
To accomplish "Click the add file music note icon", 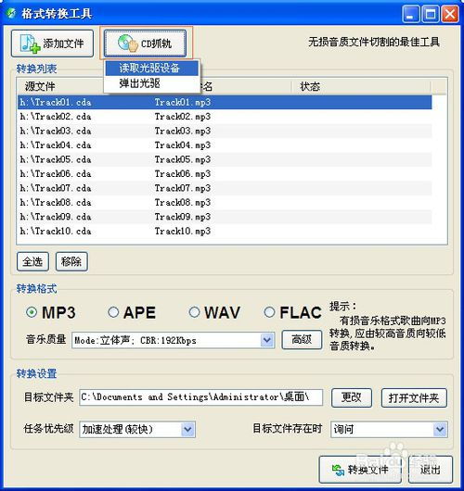I will [30, 44].
